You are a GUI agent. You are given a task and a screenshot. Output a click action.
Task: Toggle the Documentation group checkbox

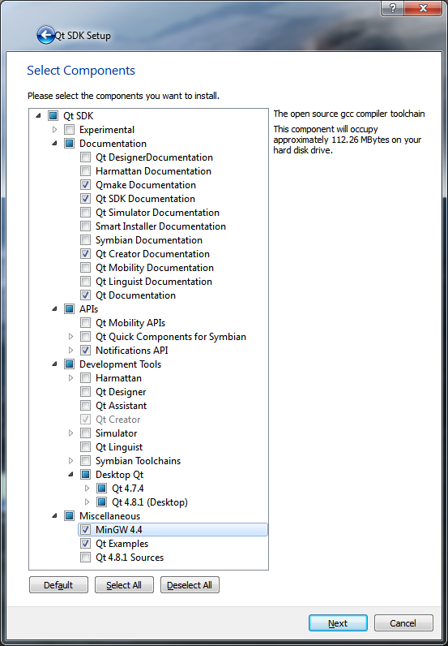[69, 144]
